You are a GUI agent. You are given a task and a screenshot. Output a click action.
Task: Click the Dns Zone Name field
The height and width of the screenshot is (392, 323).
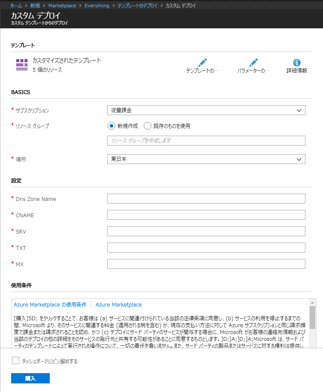pyautogui.click(x=206, y=199)
